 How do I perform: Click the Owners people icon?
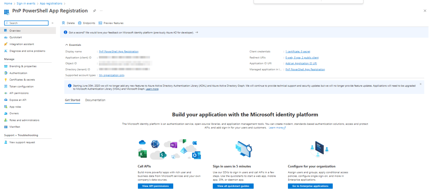(x=6, y=113)
